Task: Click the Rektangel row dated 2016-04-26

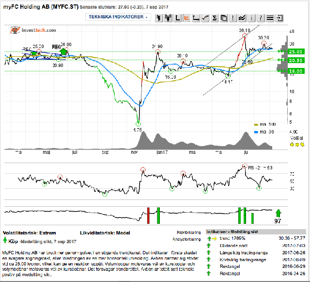Action: click(256, 274)
